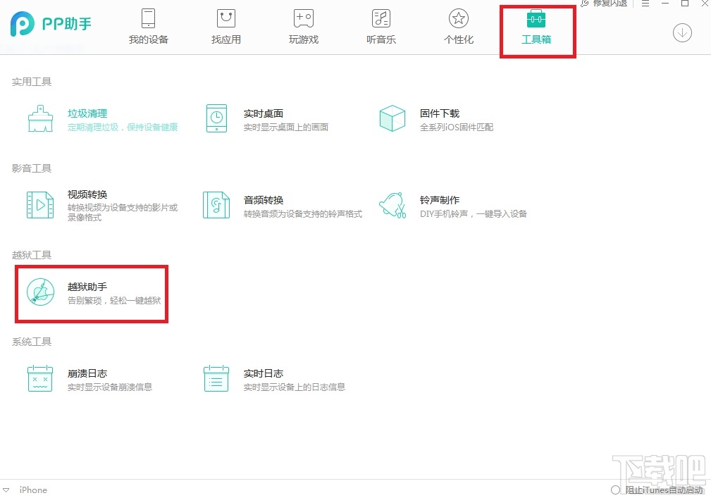Click the 实时桌面 real-time desktop icon

pyautogui.click(x=216, y=118)
